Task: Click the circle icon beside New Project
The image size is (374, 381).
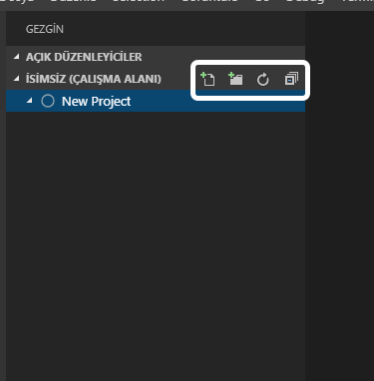Action: (48, 101)
